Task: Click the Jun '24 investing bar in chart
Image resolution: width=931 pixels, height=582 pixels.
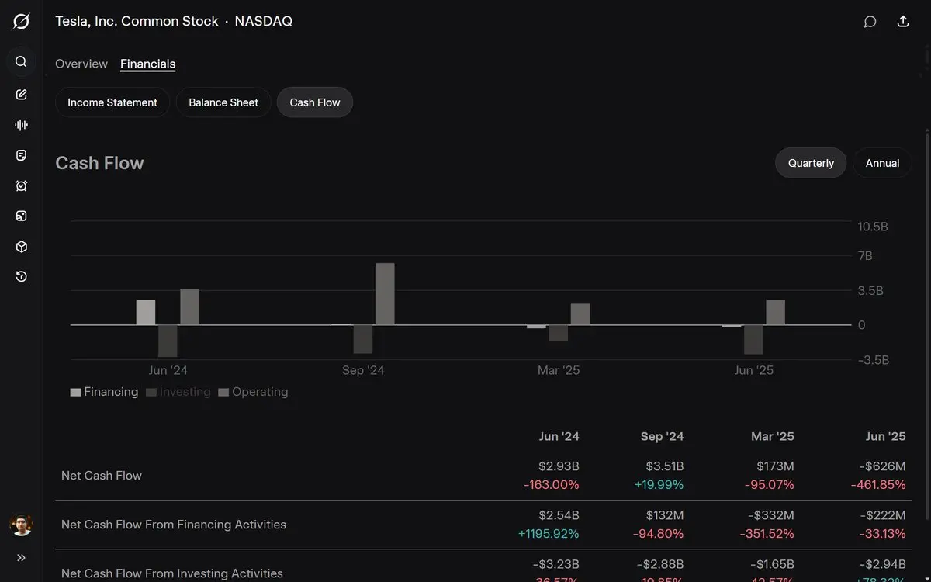Action: (x=168, y=341)
